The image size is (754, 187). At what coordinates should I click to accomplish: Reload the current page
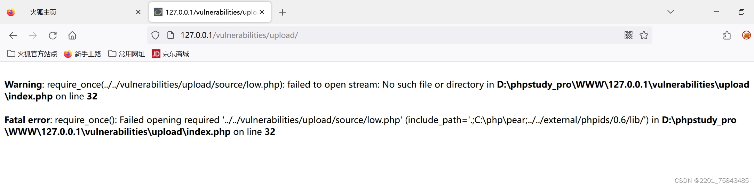point(53,35)
